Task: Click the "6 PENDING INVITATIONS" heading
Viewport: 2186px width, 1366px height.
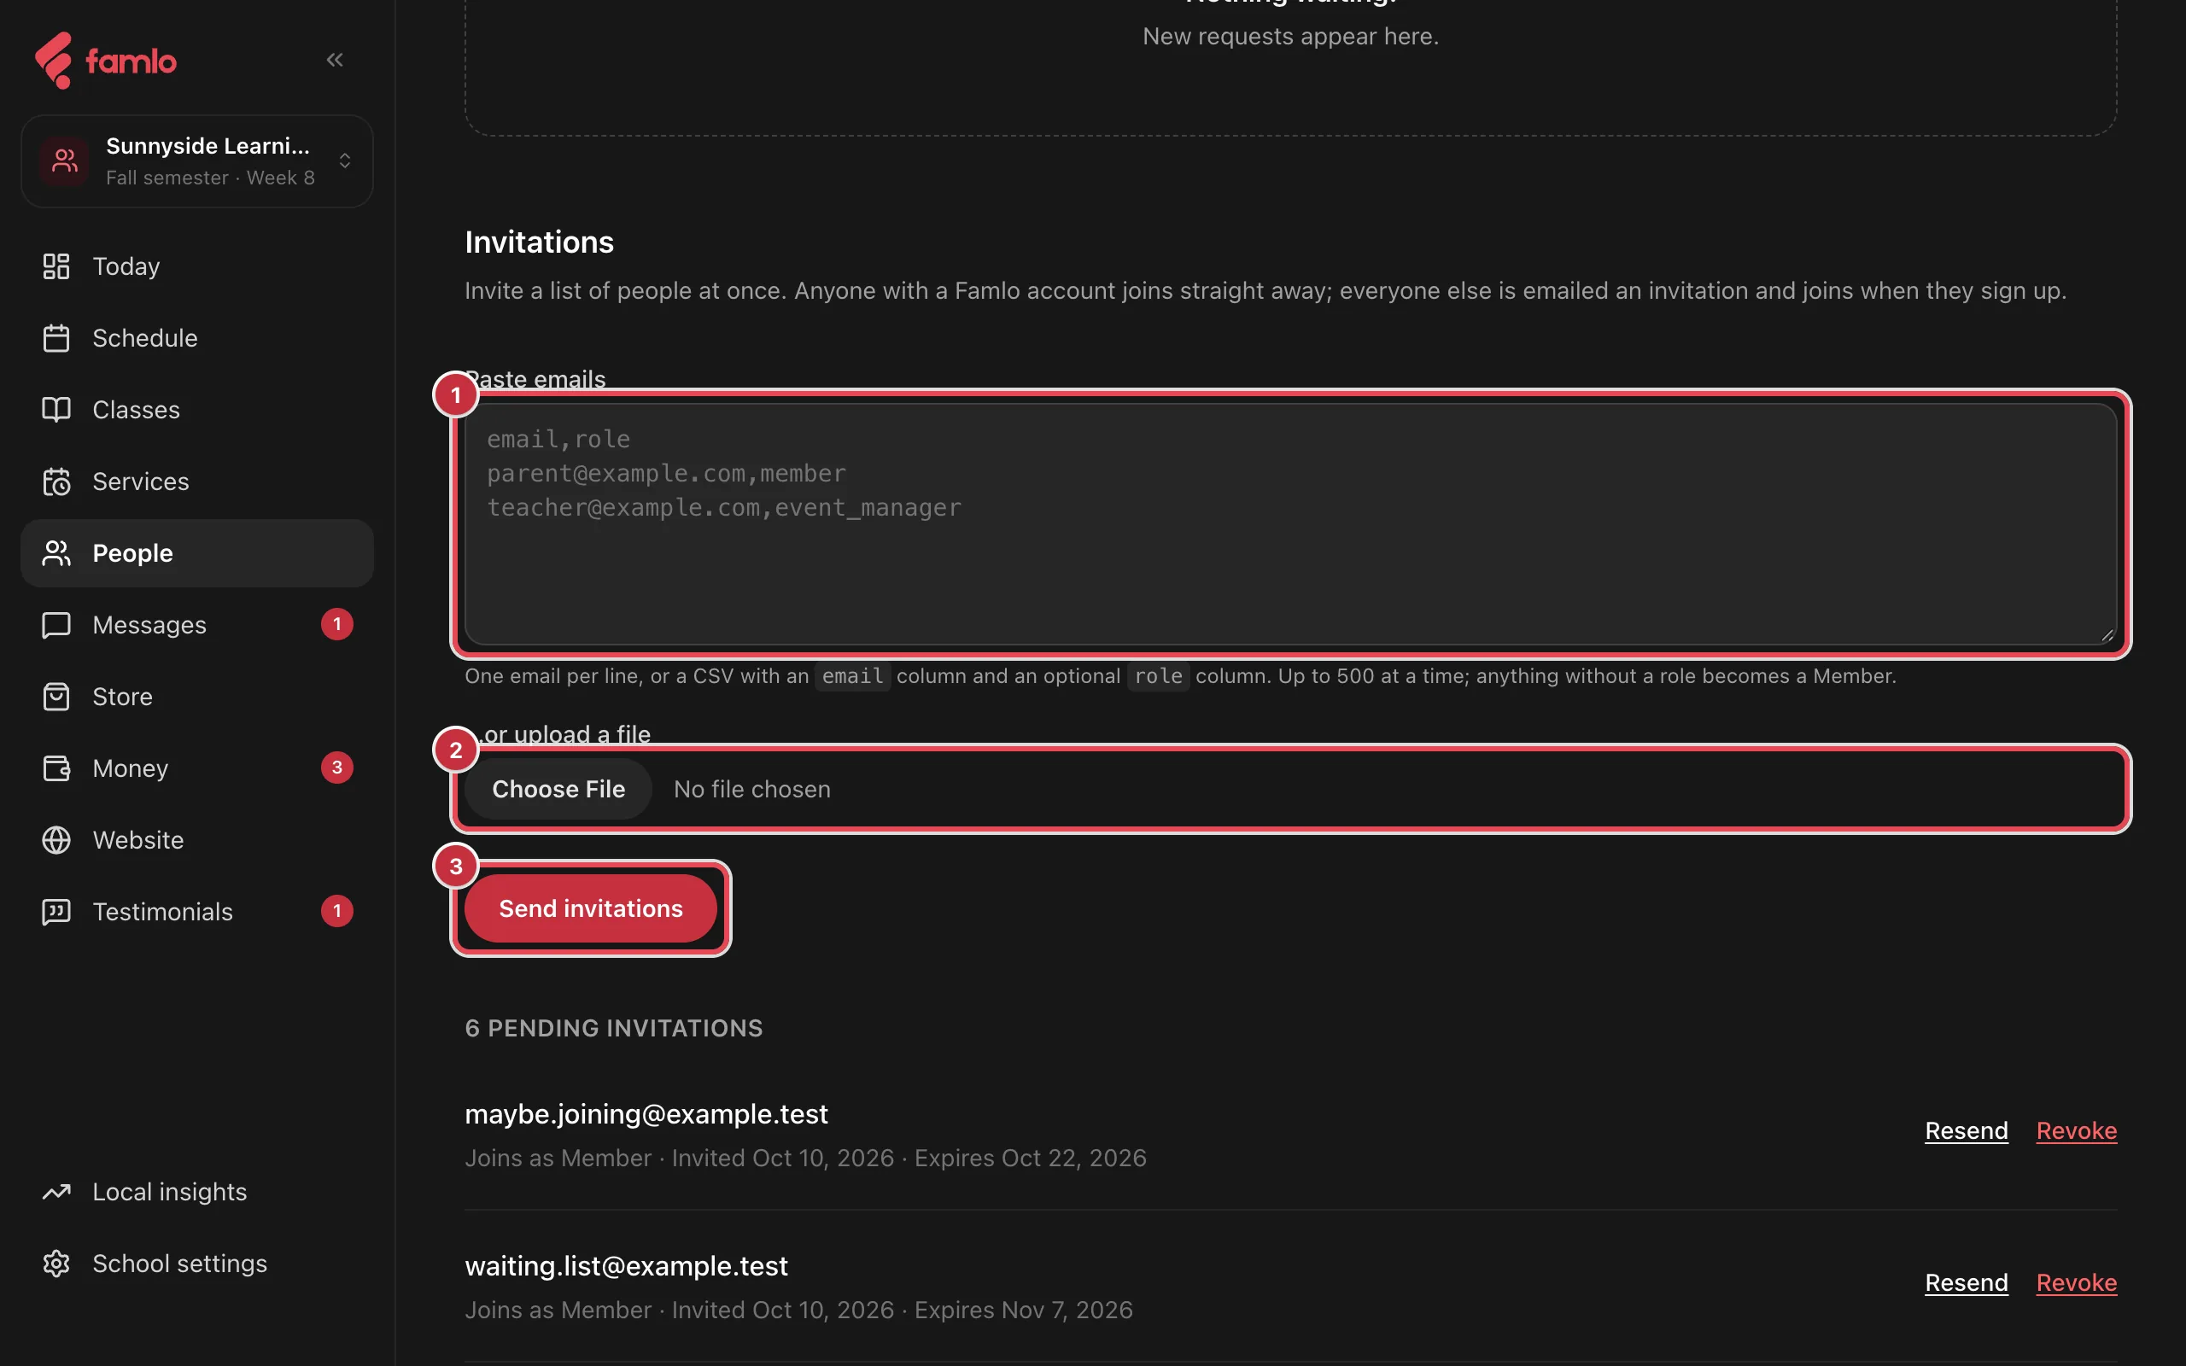Action: 613,1028
